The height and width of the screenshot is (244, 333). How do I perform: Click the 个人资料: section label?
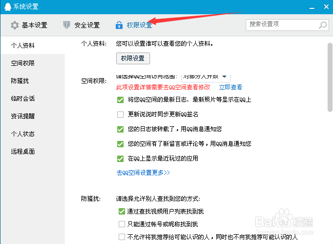coord(94,44)
